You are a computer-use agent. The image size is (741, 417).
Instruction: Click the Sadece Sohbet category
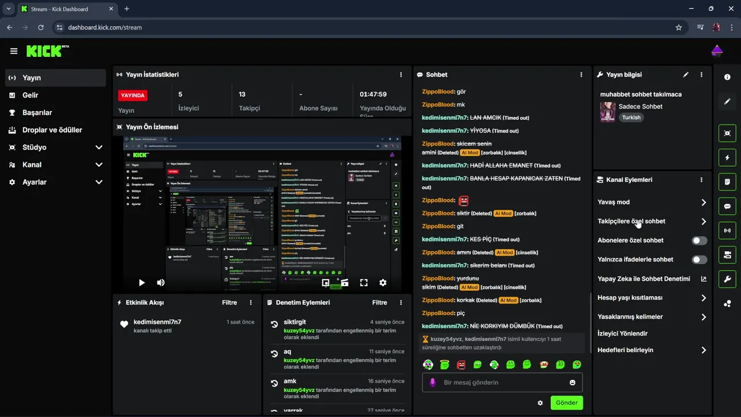640,107
